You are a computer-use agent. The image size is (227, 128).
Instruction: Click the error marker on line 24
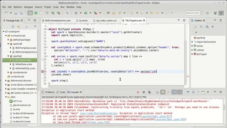[43, 71]
